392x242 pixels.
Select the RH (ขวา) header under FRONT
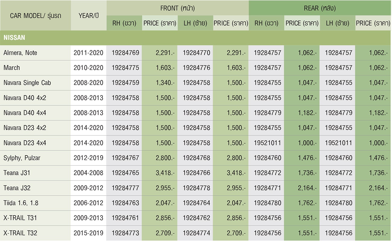124,23
